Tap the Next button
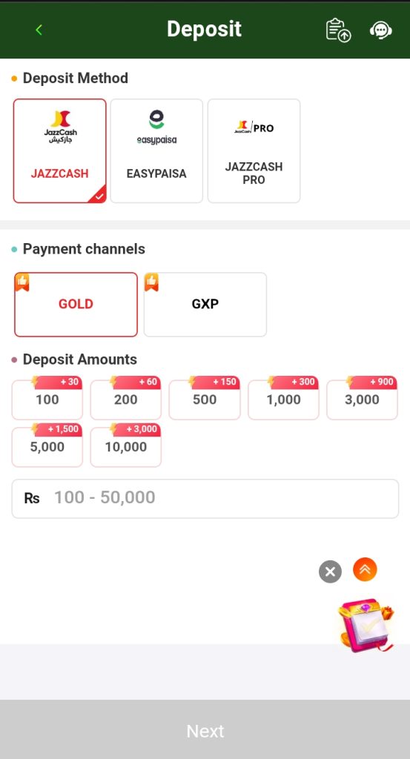 pyautogui.click(x=205, y=729)
